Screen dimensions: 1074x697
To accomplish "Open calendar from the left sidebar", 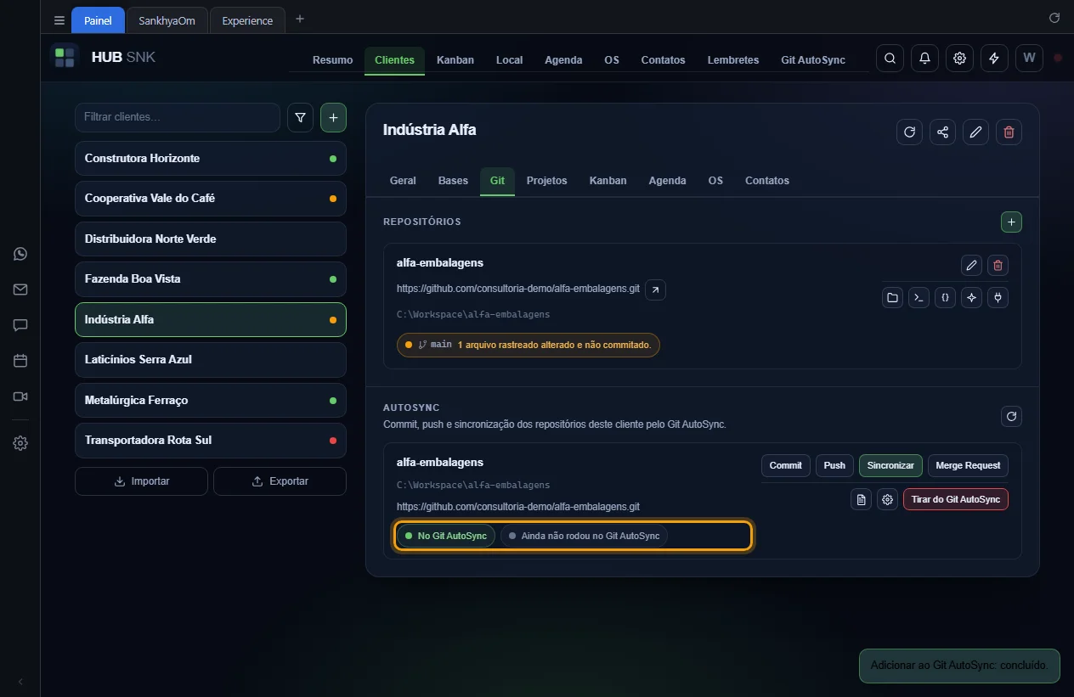I will tap(20, 361).
